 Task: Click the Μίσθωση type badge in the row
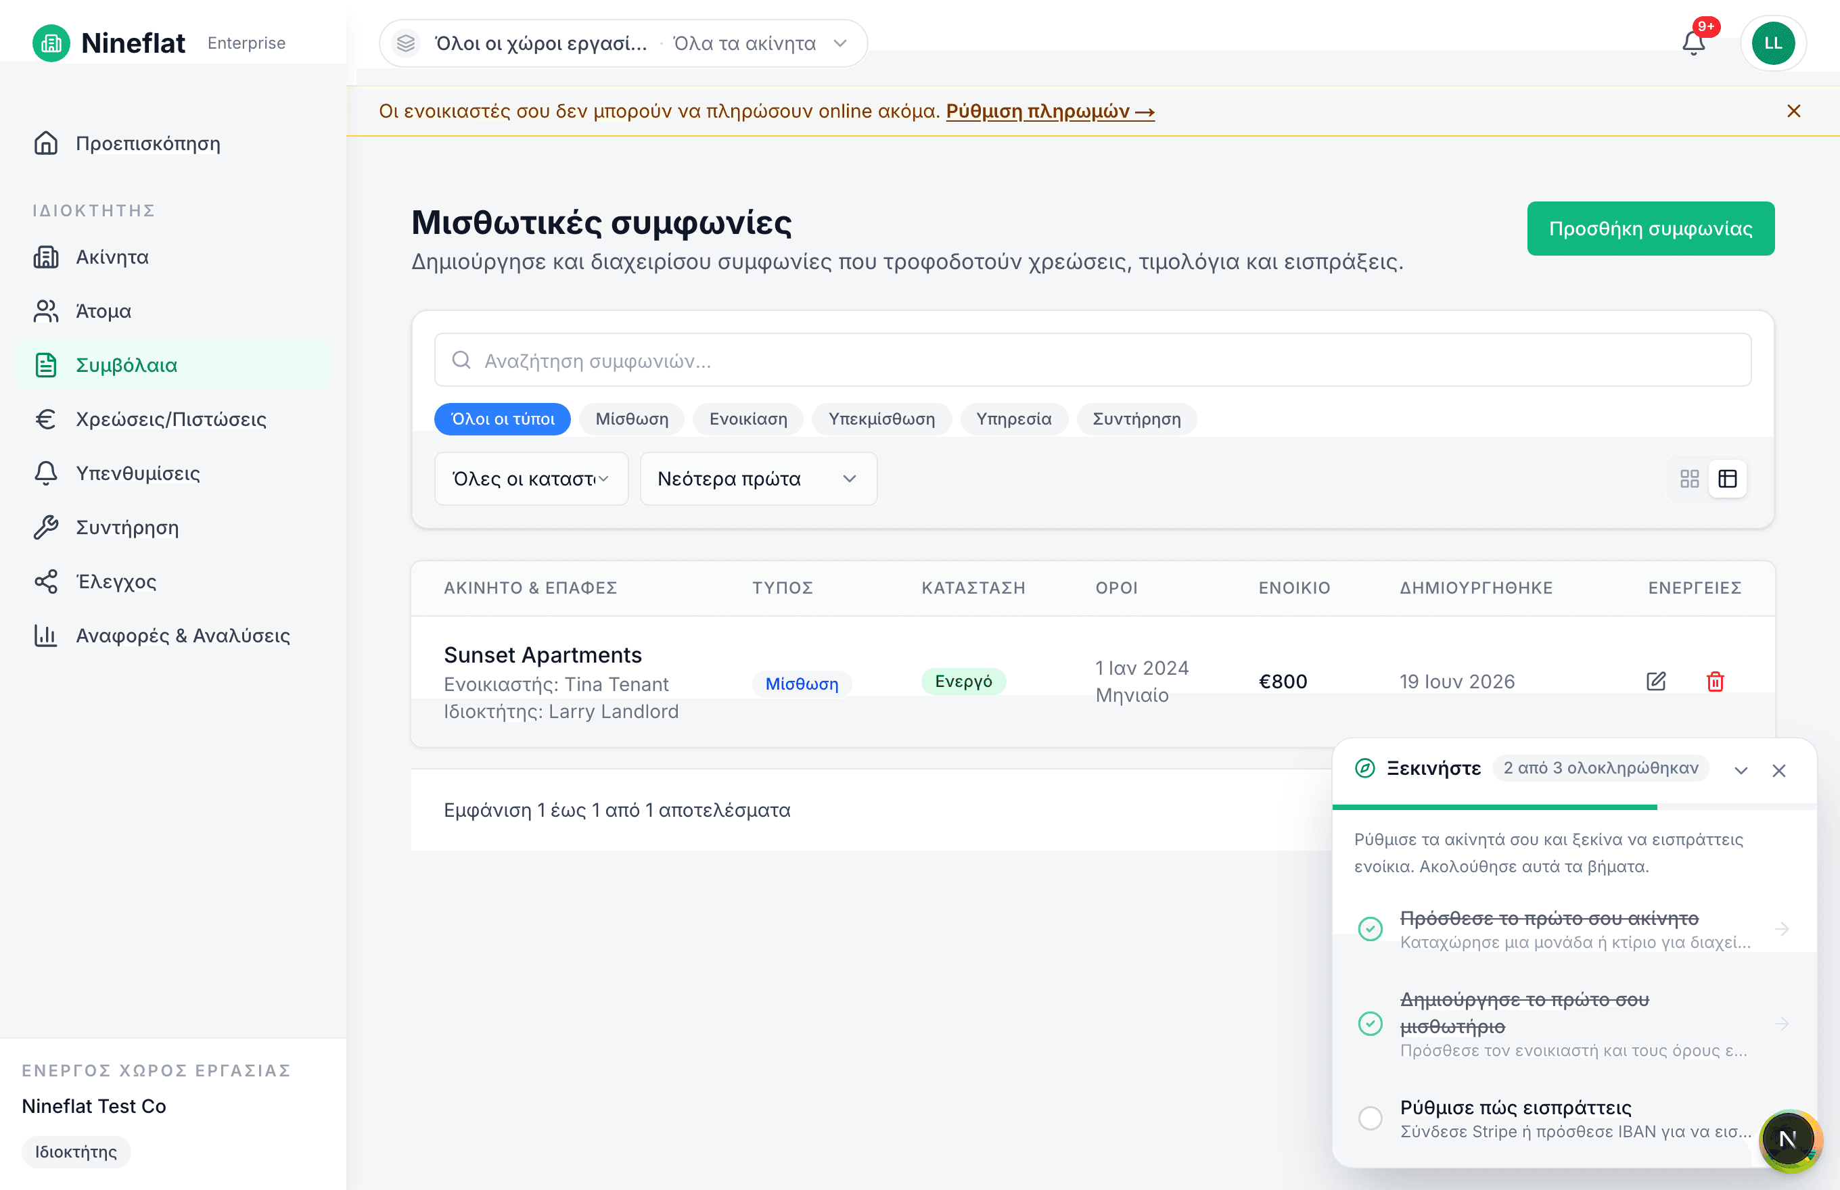[802, 685]
